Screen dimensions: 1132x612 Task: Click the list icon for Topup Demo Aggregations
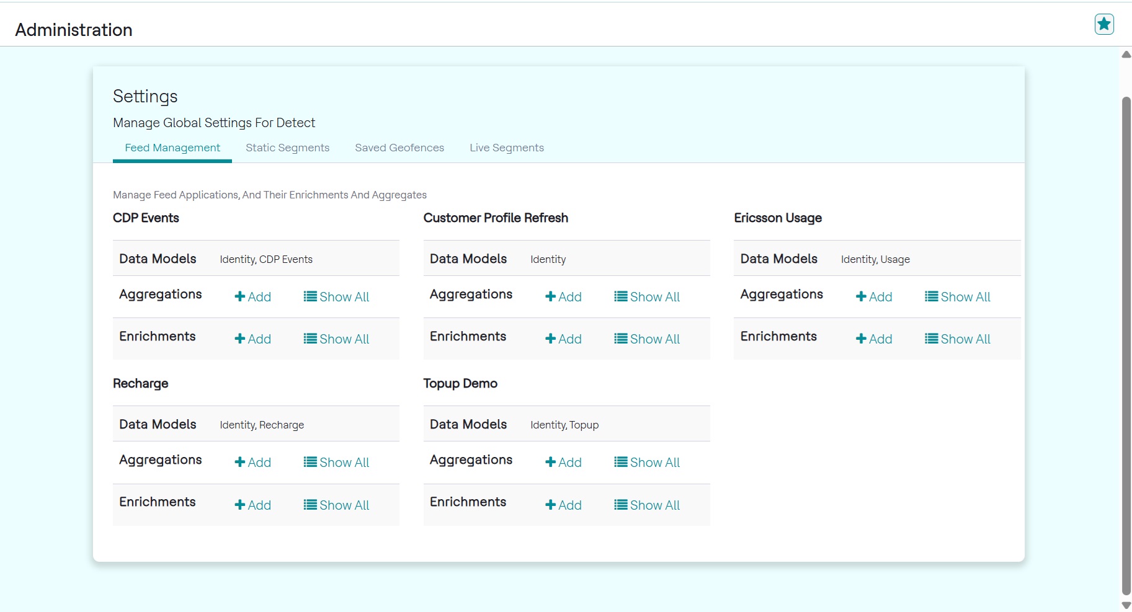621,463
